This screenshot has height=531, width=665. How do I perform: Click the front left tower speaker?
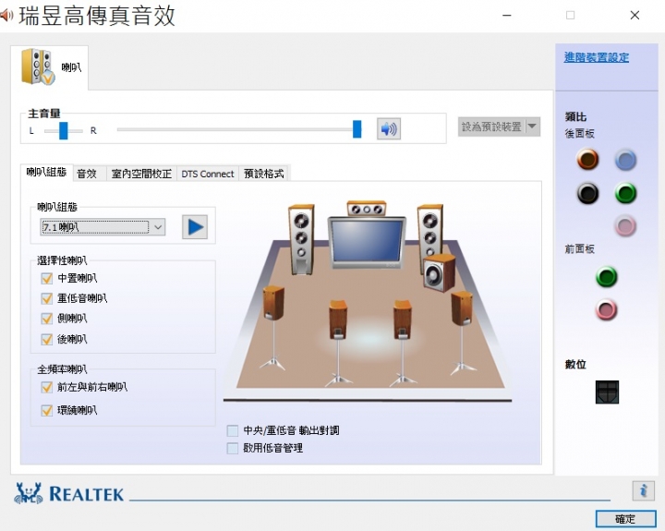[301, 239]
